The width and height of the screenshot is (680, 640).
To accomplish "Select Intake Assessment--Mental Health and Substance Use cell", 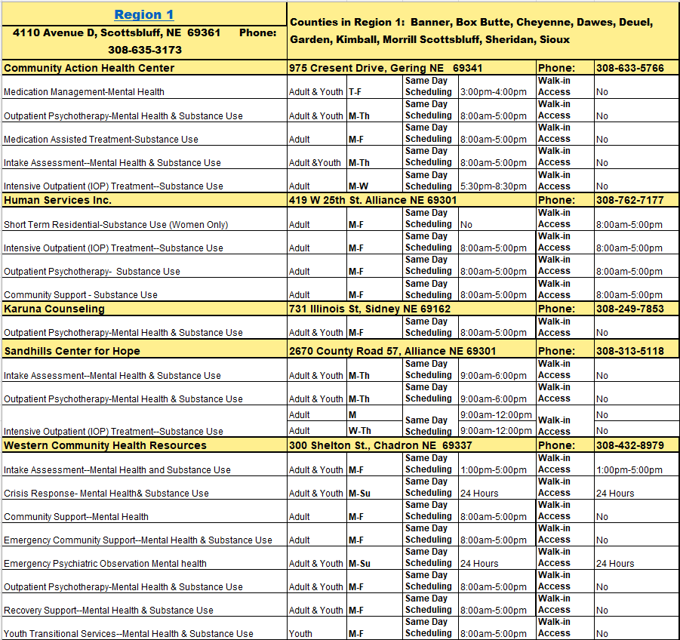I will [x=144, y=464].
